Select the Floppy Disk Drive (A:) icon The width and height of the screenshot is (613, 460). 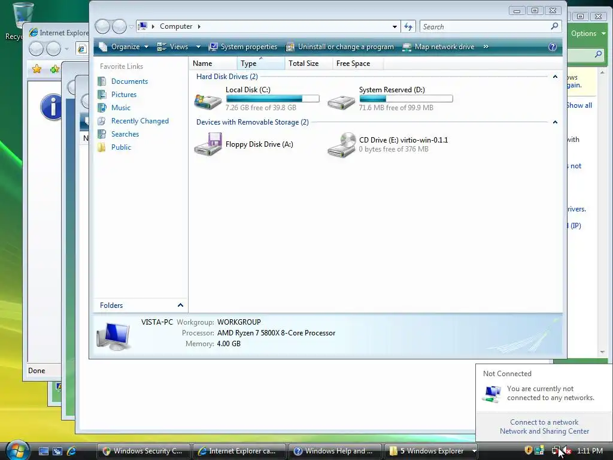tap(208, 144)
